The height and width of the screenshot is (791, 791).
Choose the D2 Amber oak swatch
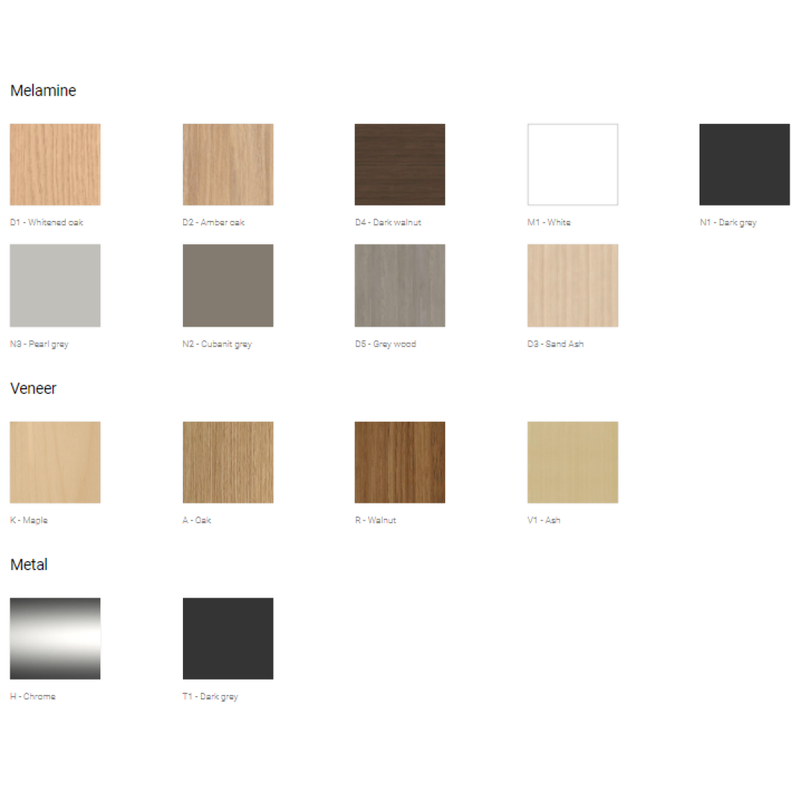pyautogui.click(x=228, y=164)
